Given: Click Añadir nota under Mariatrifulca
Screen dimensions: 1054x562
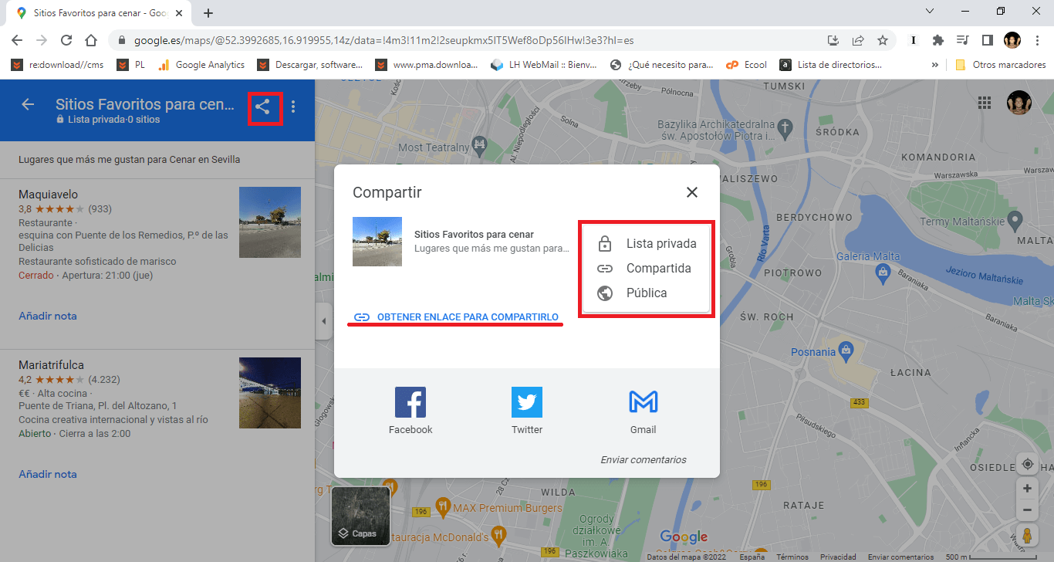Looking at the screenshot, I should pyautogui.click(x=48, y=474).
